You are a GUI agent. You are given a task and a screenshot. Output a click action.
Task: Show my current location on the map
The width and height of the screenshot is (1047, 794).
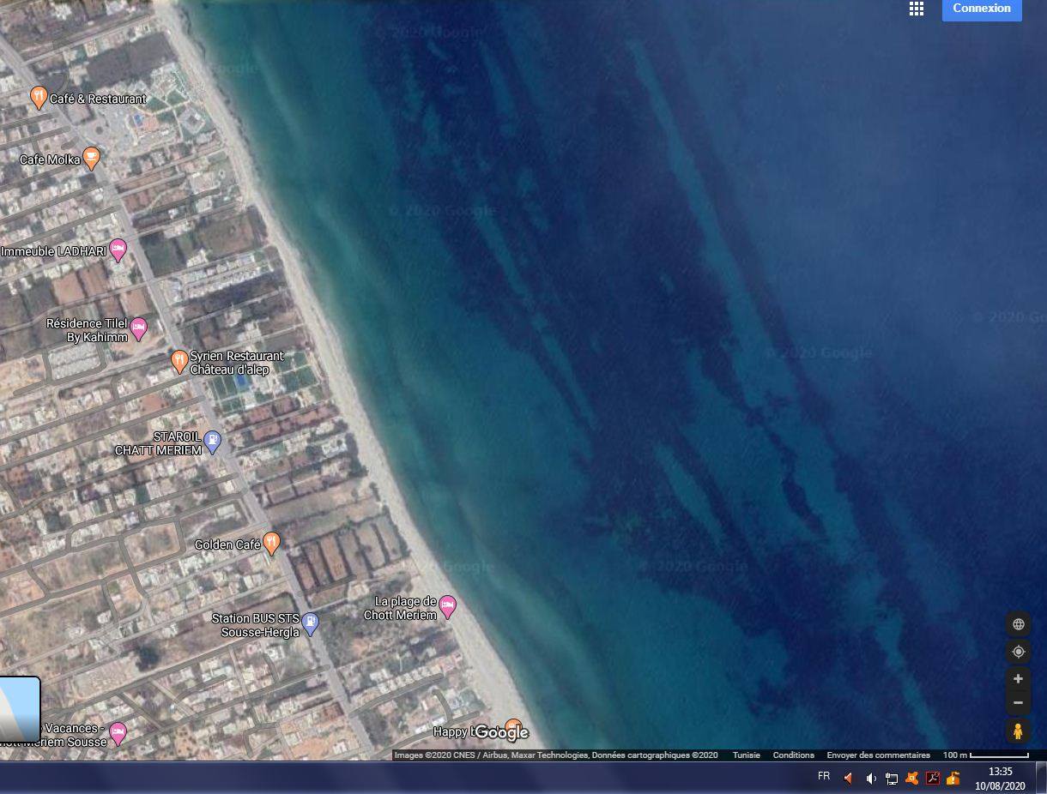1018,652
